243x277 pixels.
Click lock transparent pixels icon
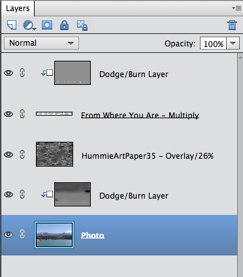coord(82,25)
